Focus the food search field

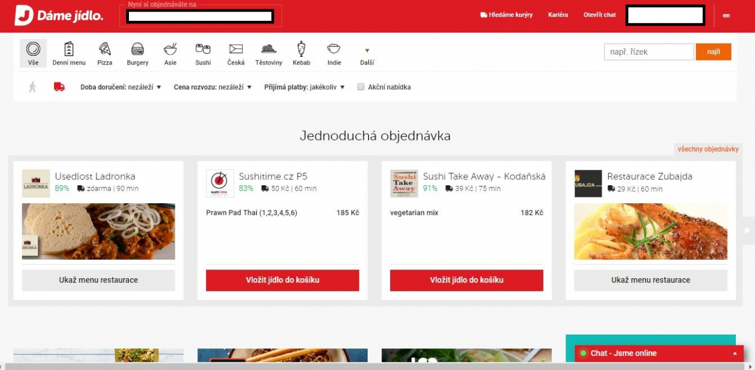649,52
